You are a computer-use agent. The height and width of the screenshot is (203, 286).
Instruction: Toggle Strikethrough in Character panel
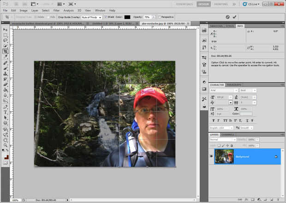(x=252, y=120)
